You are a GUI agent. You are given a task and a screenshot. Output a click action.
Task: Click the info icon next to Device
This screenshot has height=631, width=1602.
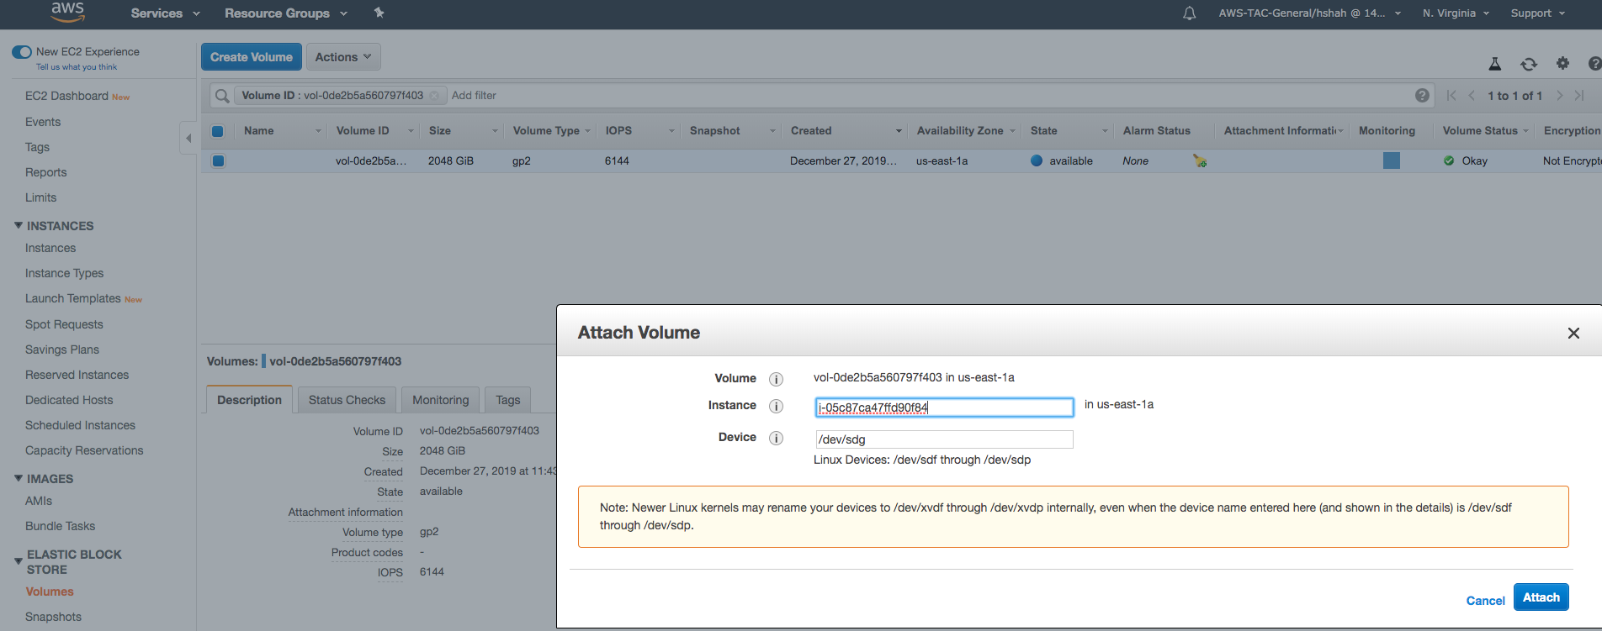[x=776, y=438]
